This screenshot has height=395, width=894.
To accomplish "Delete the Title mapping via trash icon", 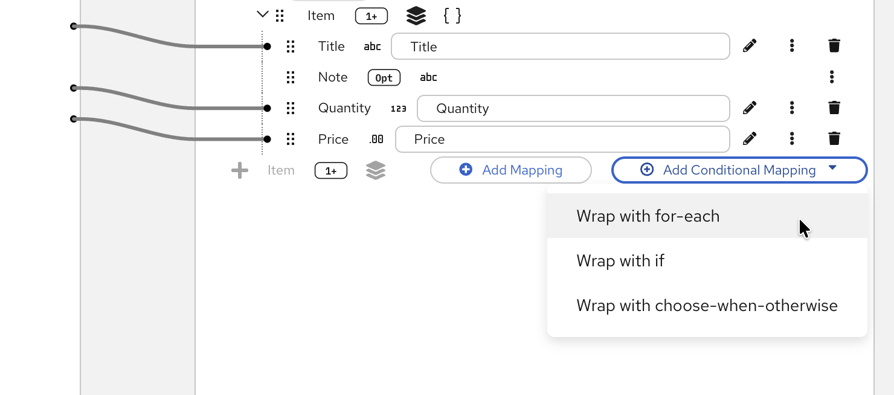I will [834, 45].
